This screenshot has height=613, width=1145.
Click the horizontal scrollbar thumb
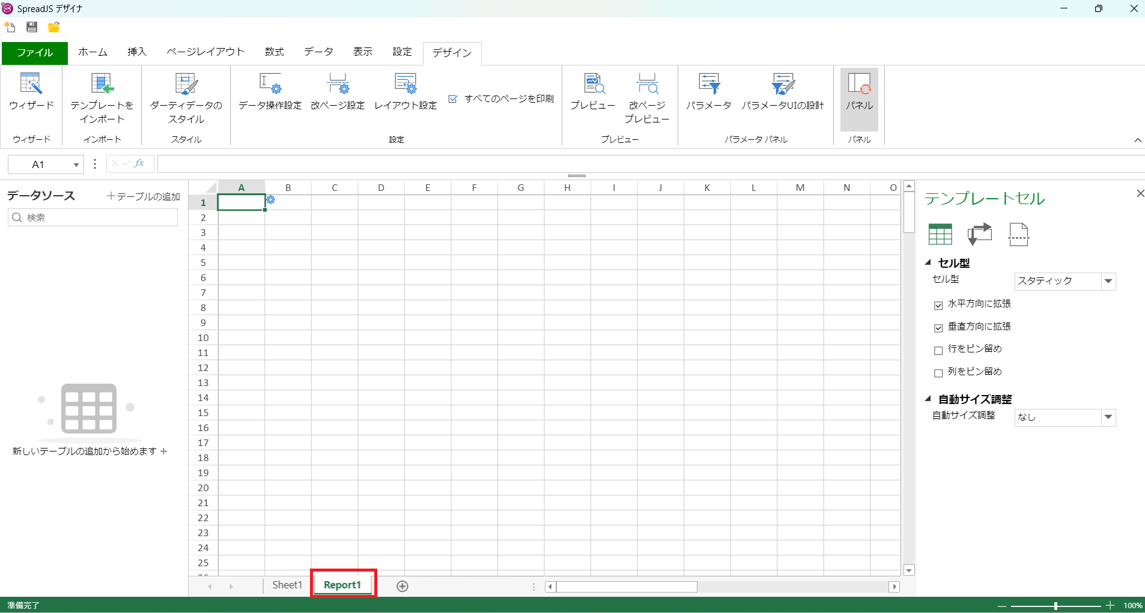(627, 587)
